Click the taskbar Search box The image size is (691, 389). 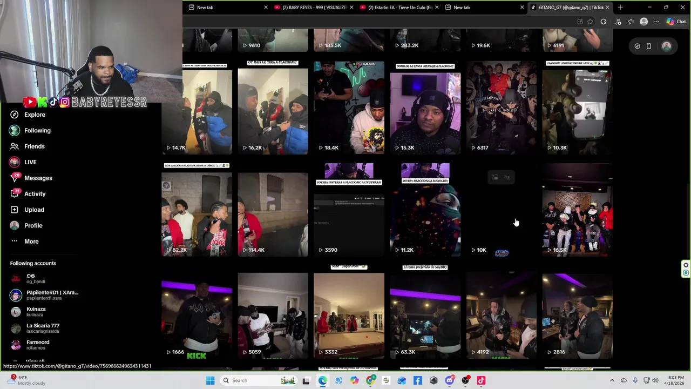coord(259,380)
